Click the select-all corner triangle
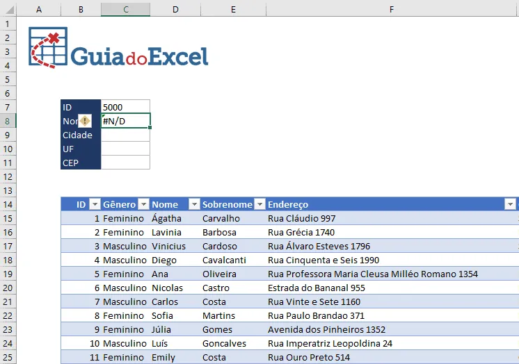Screen dimensions: 519x364 point(9,10)
